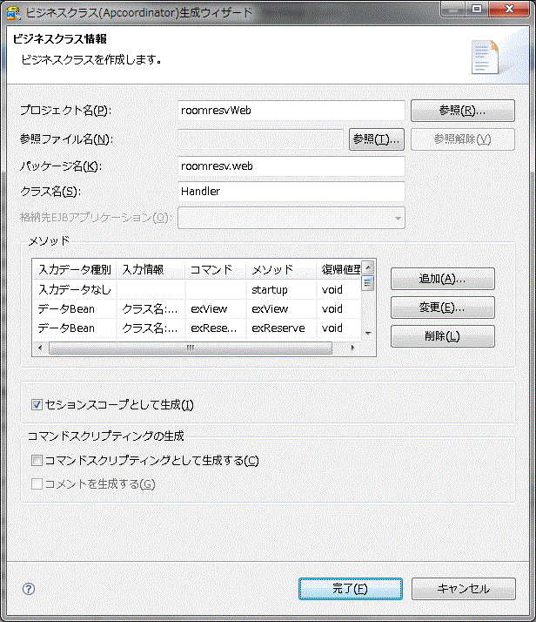536x622 pixels.
Task: Click the 完了(F) finish button
Action: (x=351, y=589)
